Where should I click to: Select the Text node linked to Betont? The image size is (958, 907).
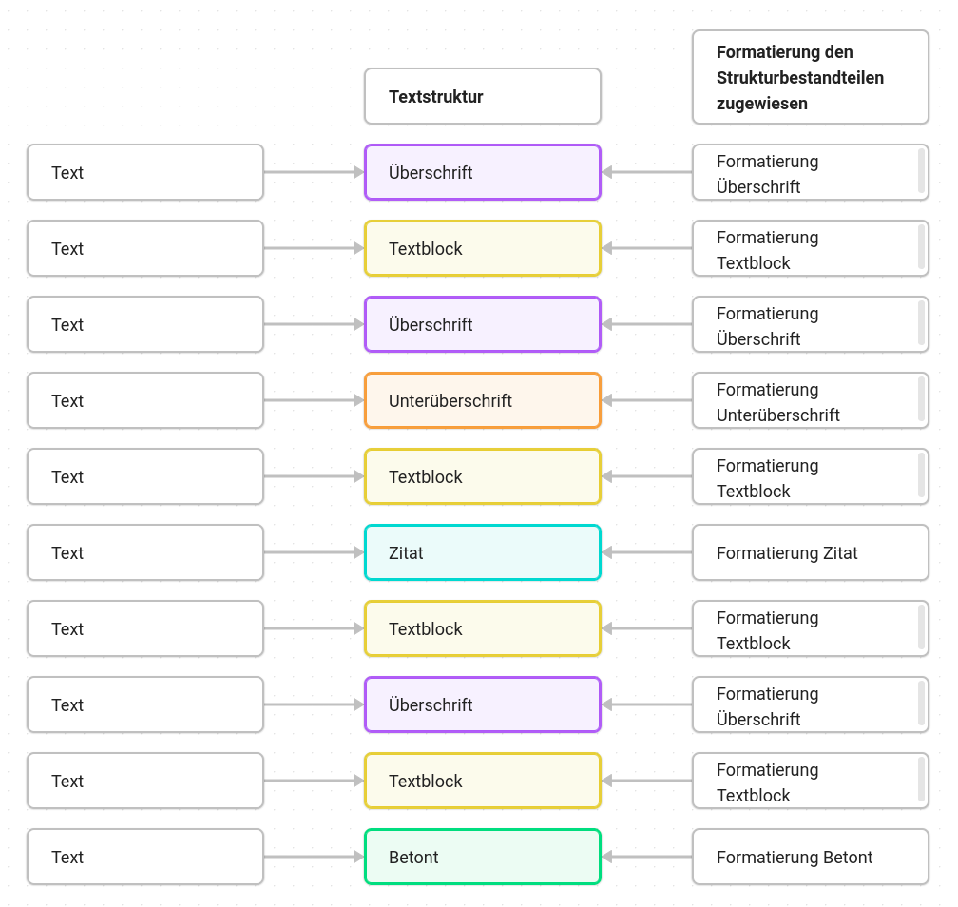click(145, 857)
